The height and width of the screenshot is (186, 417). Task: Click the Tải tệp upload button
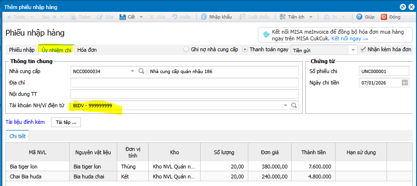(x=66, y=122)
